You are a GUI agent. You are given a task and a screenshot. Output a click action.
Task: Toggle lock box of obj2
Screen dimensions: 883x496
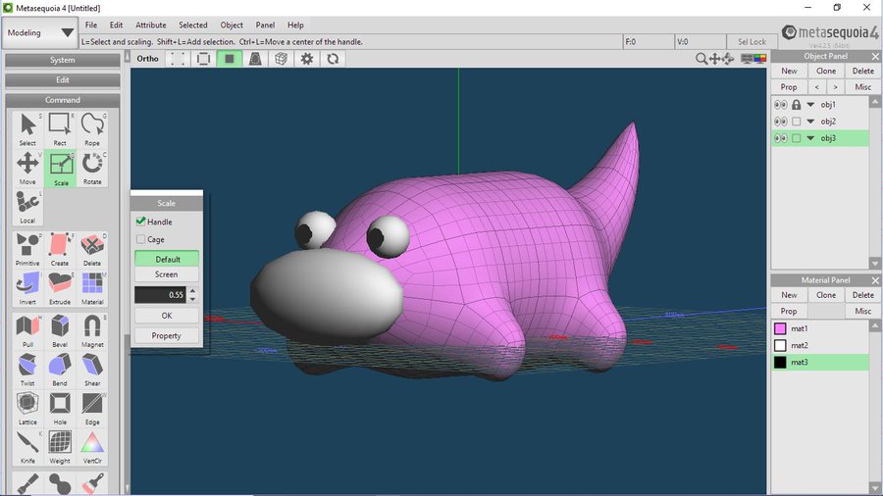pyautogui.click(x=796, y=122)
